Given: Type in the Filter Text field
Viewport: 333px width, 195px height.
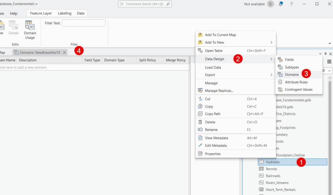Looking at the screenshot, I should pos(84,23).
